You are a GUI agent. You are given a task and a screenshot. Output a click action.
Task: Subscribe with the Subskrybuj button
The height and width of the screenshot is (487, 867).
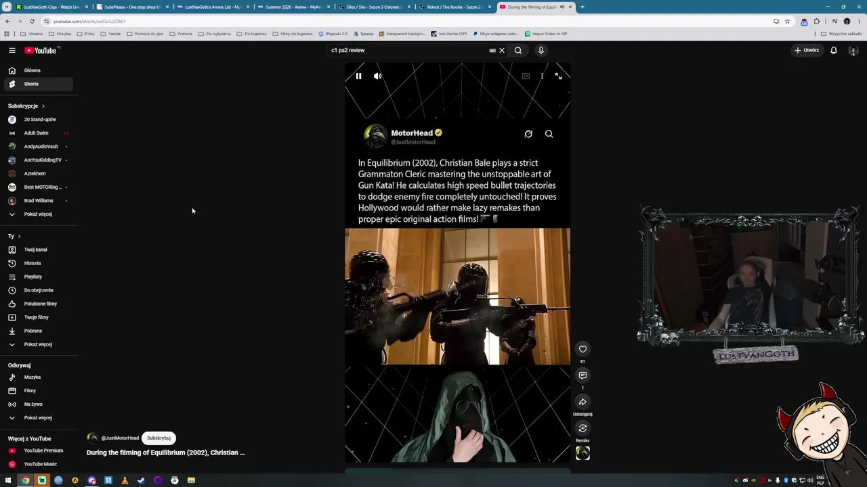(x=158, y=438)
